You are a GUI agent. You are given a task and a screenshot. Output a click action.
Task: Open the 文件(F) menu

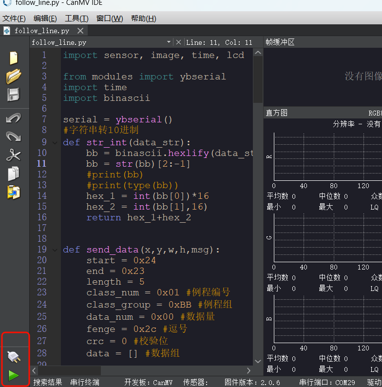coord(14,19)
